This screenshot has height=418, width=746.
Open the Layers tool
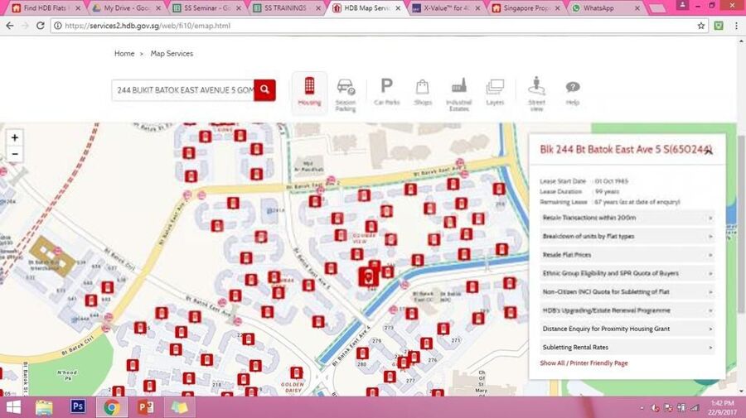(x=495, y=92)
